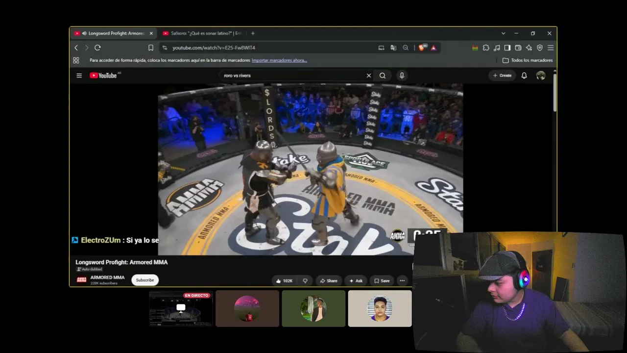The height and width of the screenshot is (353, 627).
Task: Dislike the video
Action: coord(305,280)
